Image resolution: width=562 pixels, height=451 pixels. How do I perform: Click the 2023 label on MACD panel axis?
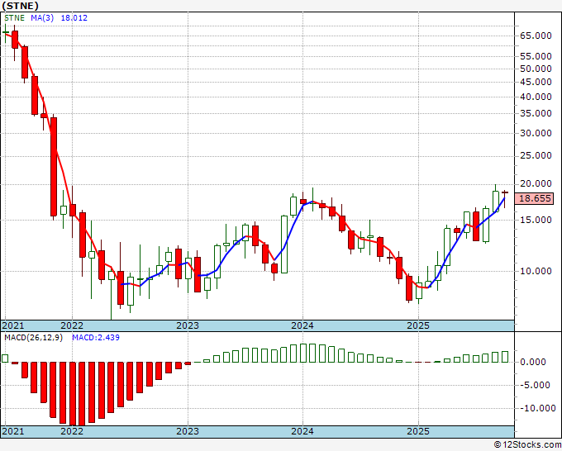tap(188, 431)
